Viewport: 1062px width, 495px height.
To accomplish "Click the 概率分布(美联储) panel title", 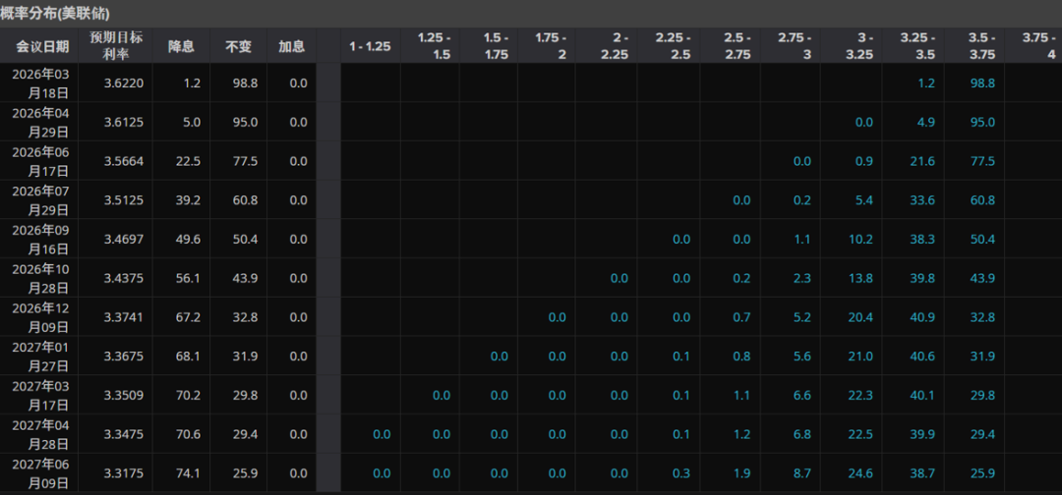I will point(55,13).
